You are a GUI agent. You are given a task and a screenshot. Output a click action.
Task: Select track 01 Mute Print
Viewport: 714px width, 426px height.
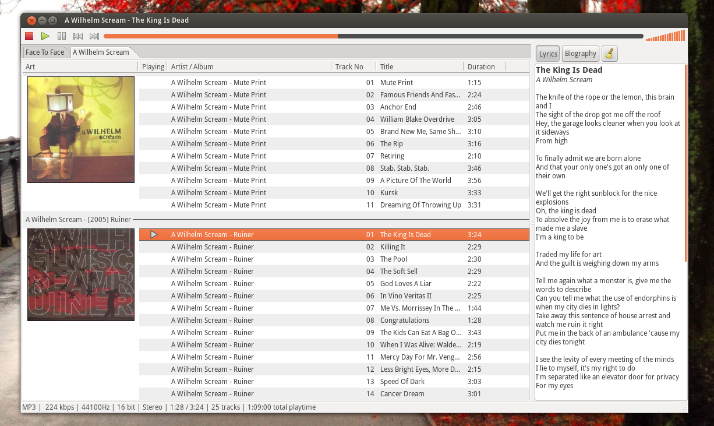pyautogui.click(x=334, y=83)
